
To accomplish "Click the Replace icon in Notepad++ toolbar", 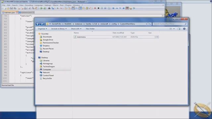I will [x=53, y=8].
